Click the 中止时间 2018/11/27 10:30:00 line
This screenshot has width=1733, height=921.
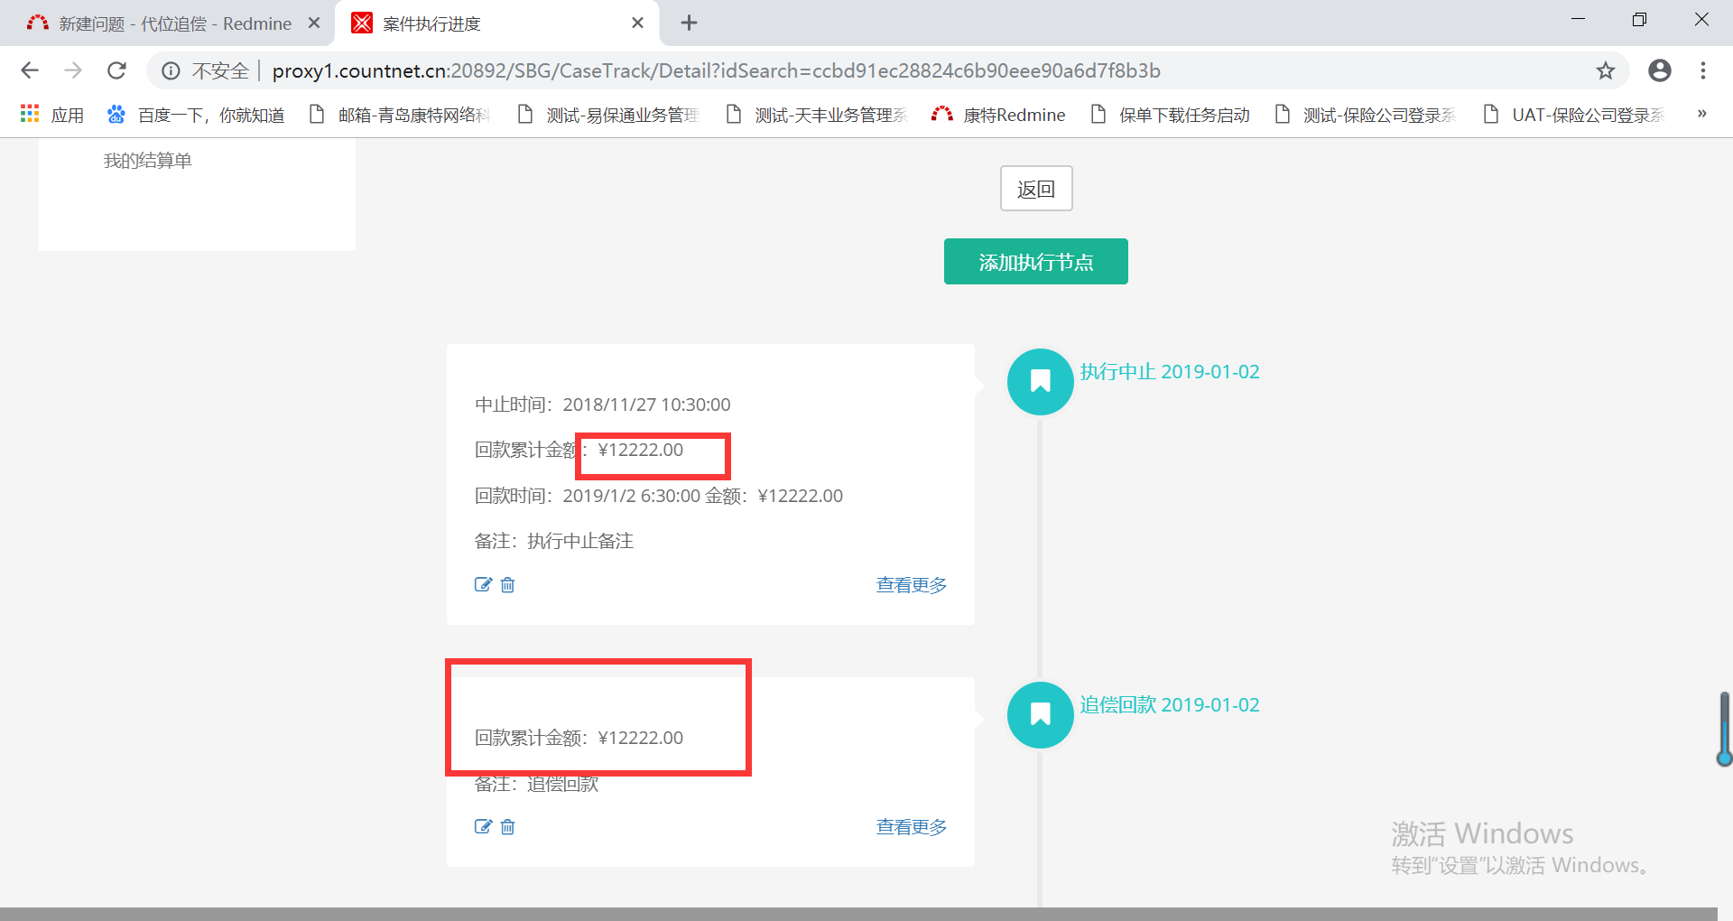click(603, 405)
